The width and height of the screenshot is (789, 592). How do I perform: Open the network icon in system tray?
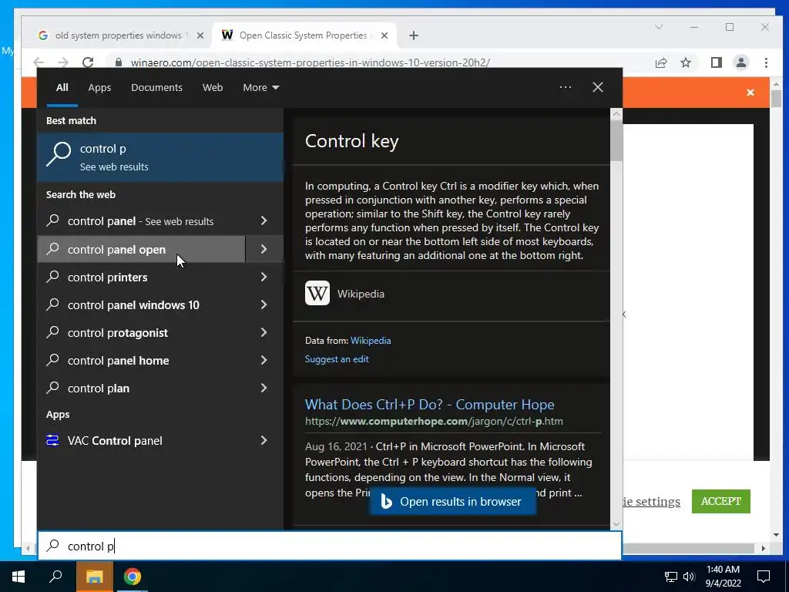pos(671,577)
